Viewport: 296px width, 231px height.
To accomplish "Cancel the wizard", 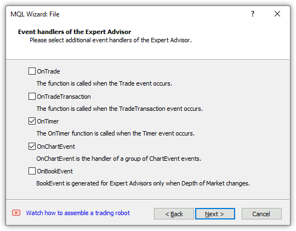I will coord(261,214).
